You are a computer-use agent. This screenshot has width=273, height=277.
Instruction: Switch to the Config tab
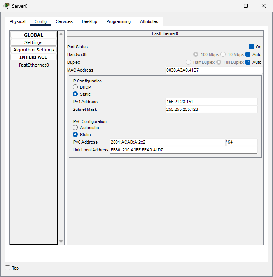pos(40,21)
